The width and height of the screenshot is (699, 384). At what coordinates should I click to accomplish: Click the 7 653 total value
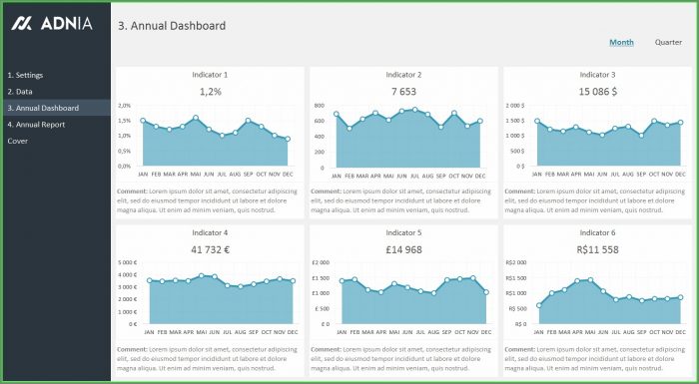403,92
